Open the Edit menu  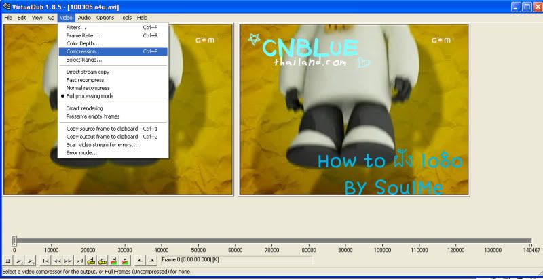(x=22, y=18)
